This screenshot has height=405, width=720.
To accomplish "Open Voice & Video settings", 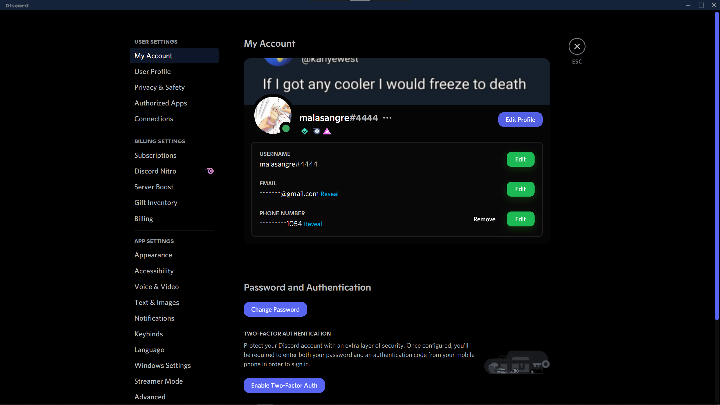I will tap(174, 287).
